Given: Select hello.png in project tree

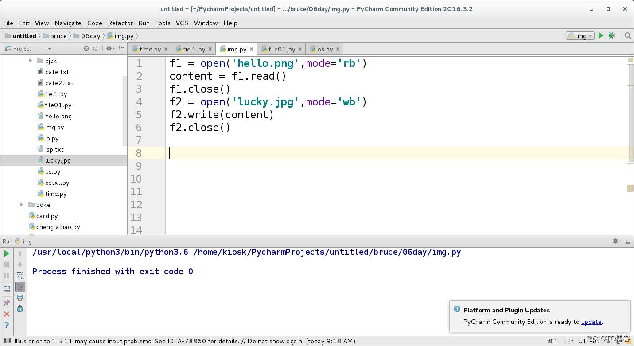Looking at the screenshot, I should 58,116.
